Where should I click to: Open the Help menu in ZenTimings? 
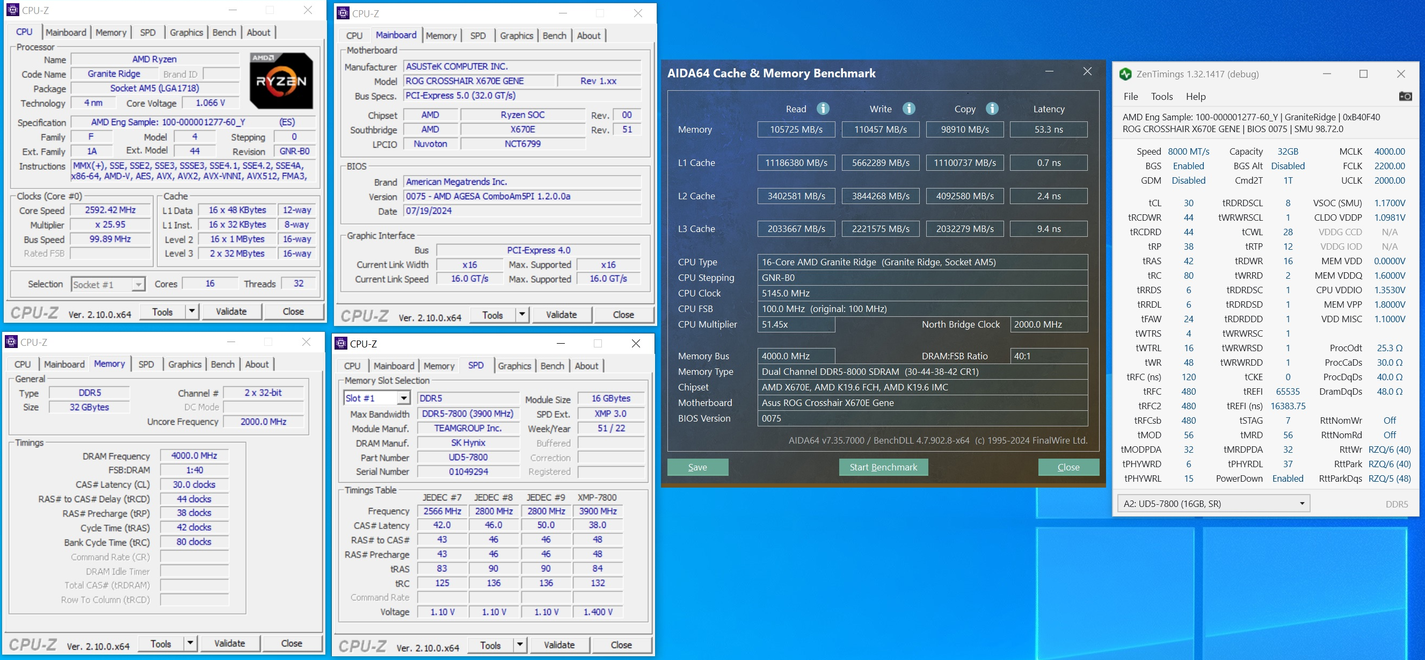pos(1195,96)
